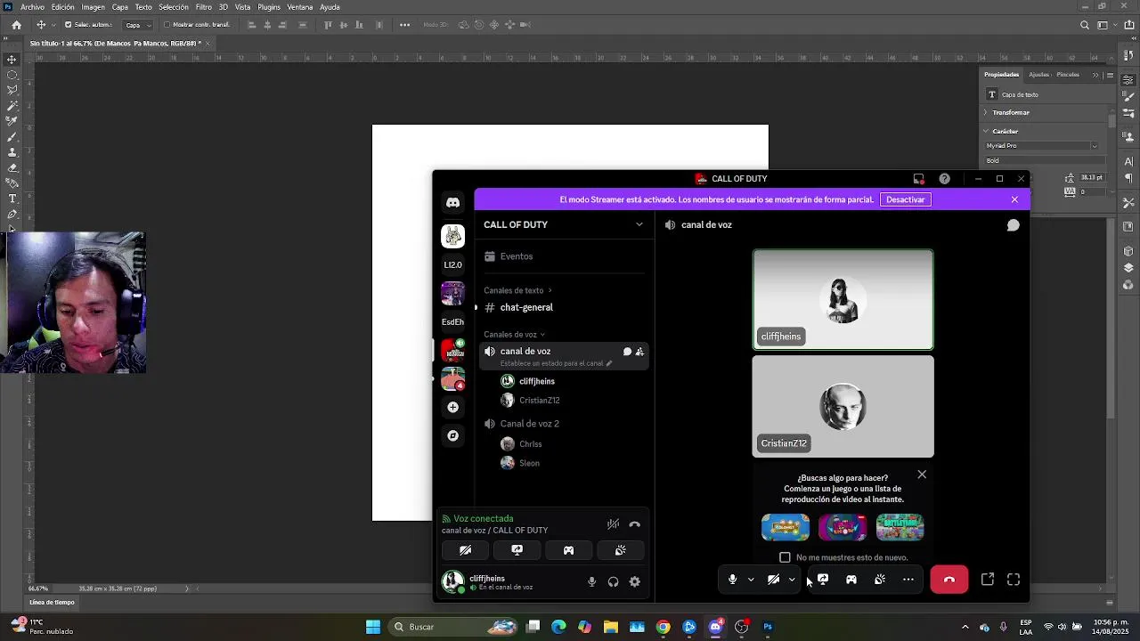This screenshot has width=1140, height=641.
Task: Select the Battletabs activity thumbnail
Action: [x=900, y=527]
